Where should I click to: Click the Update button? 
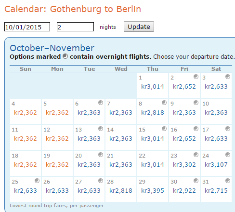[139, 26]
